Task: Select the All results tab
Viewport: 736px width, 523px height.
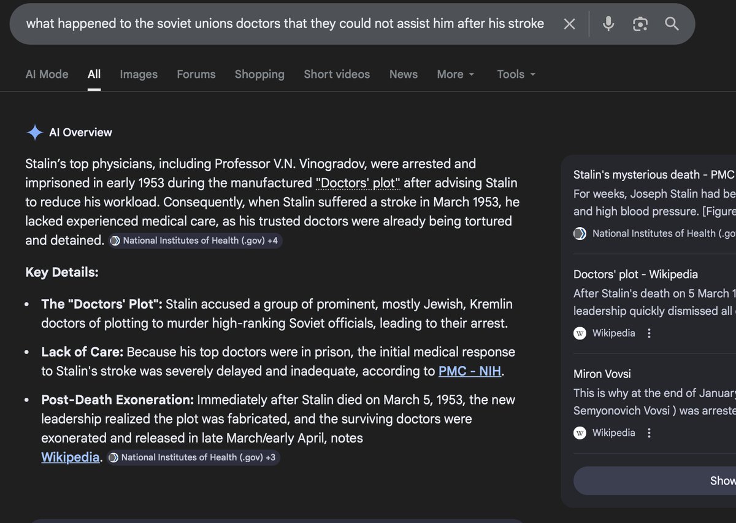Action: pyautogui.click(x=94, y=74)
